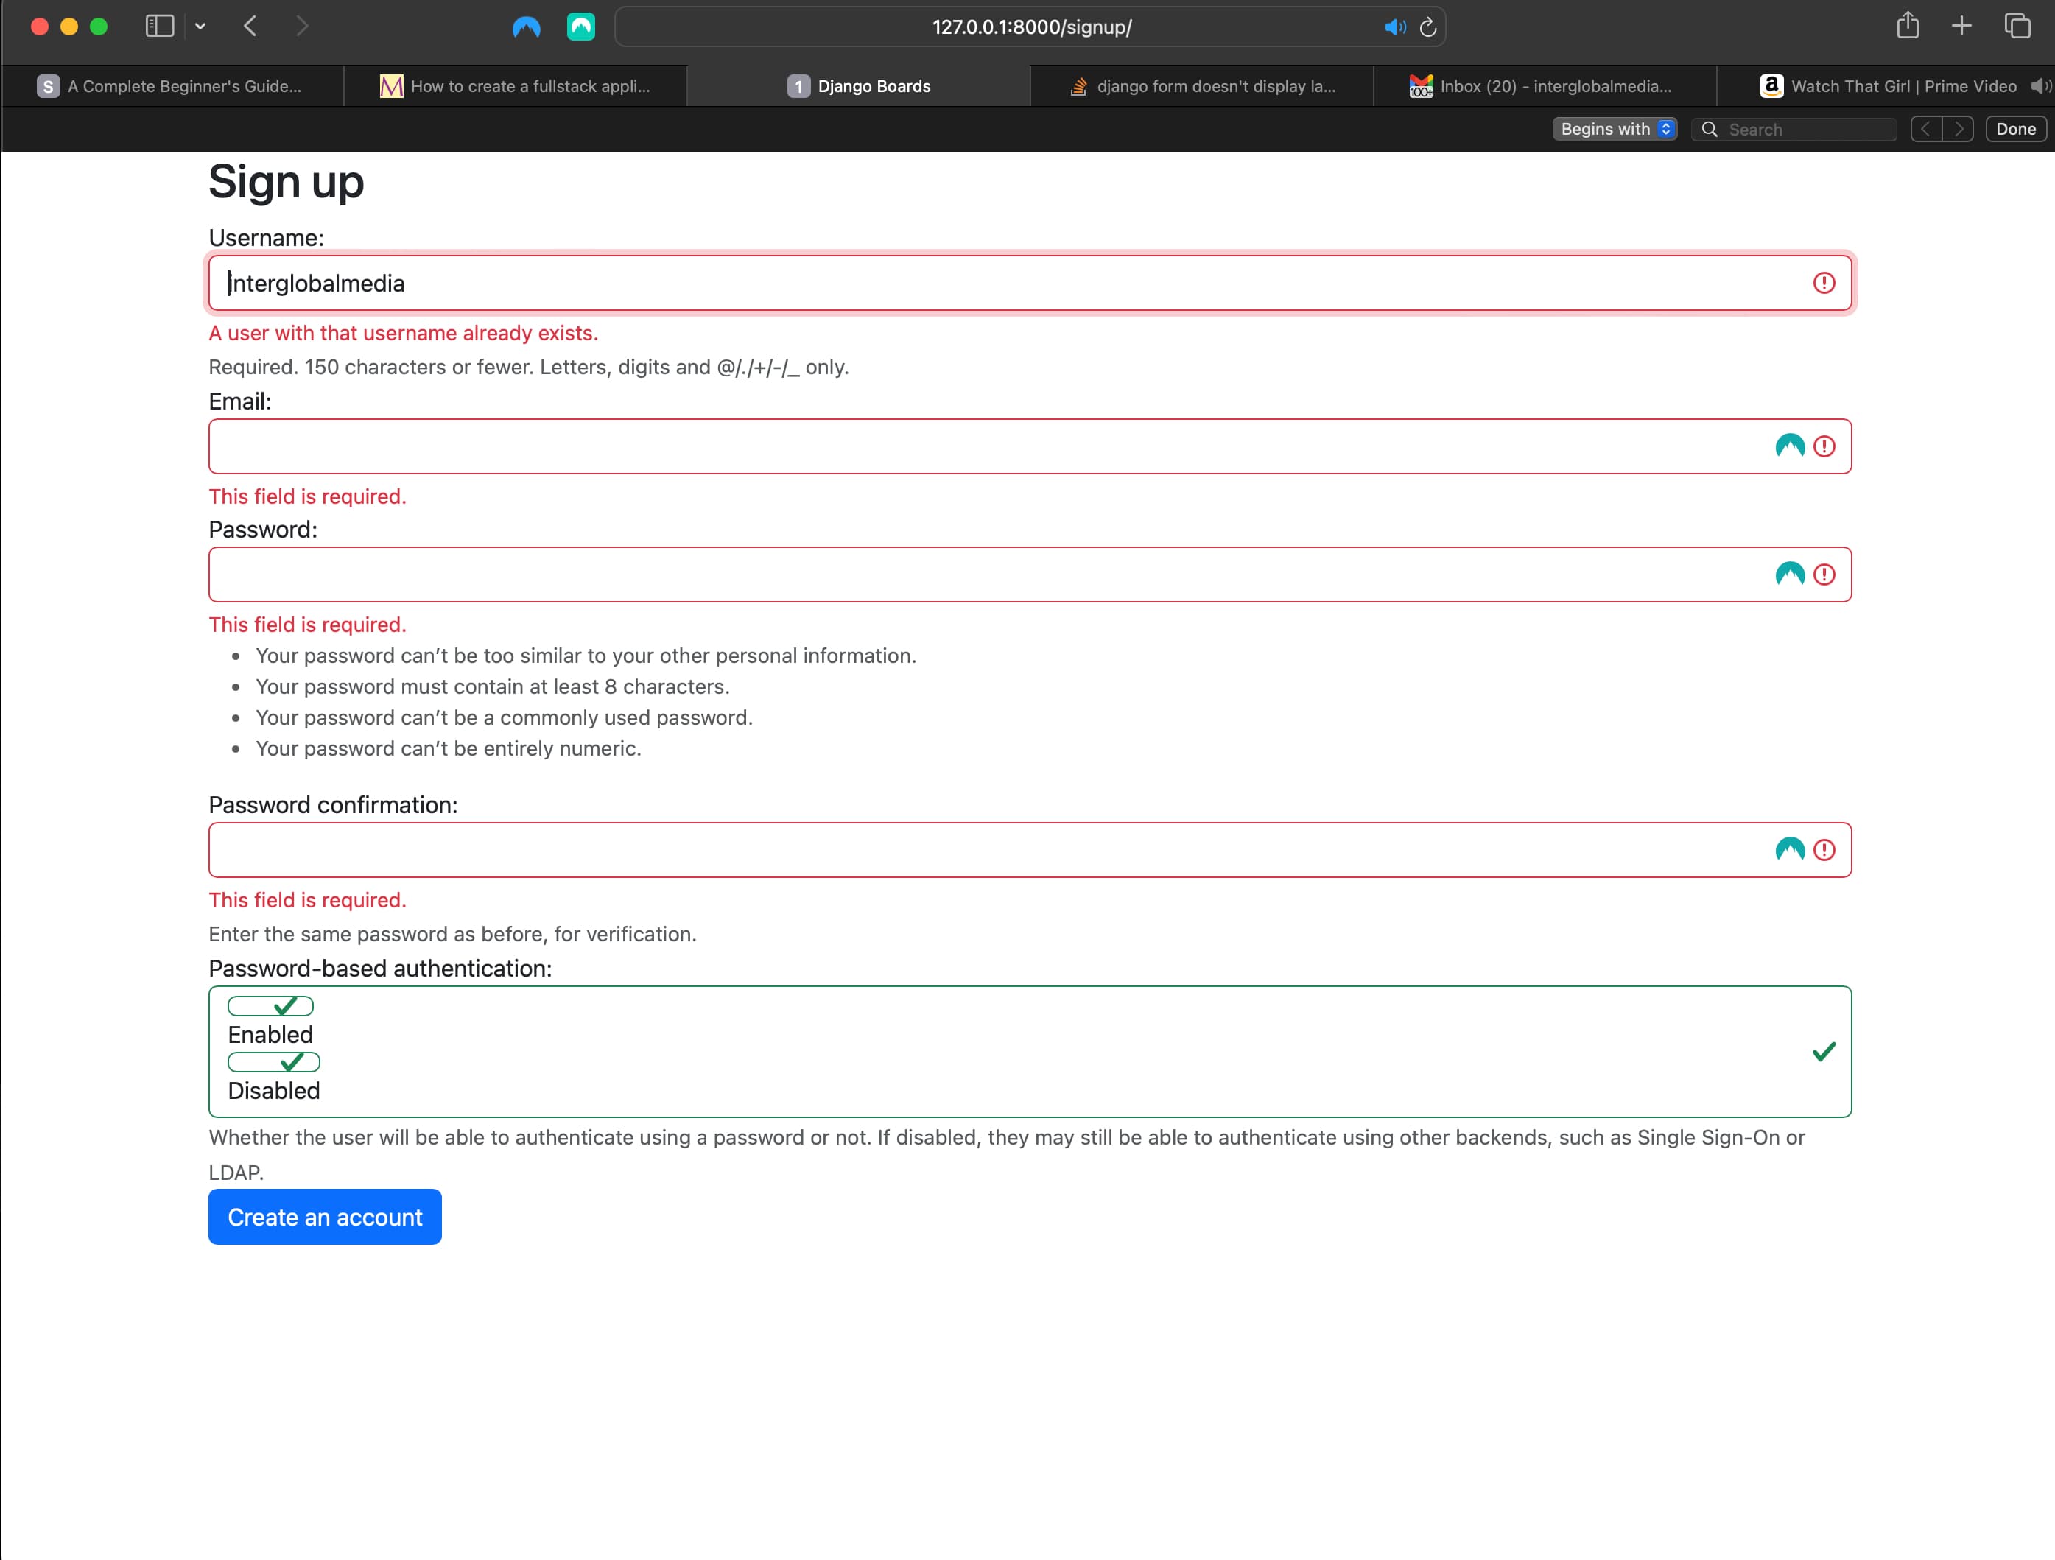Switch to 'django form doesn't display la...' tab

coord(1202,86)
